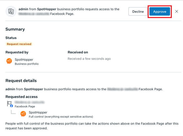Viewport: 183px width, 136px height.
Task: Decline the SpotHopper access request
Action: (138, 12)
